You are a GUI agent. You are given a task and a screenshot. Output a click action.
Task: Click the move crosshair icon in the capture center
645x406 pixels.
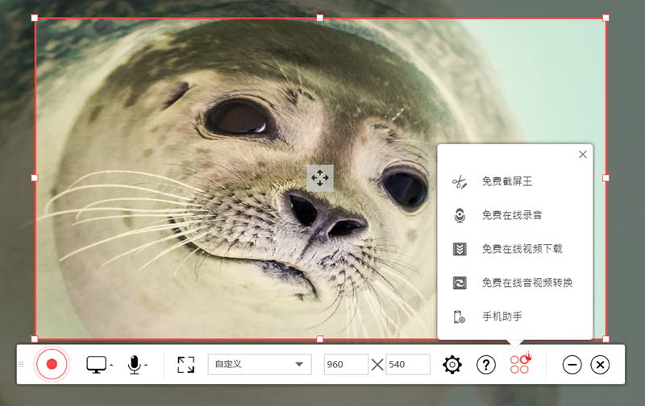pyautogui.click(x=320, y=178)
